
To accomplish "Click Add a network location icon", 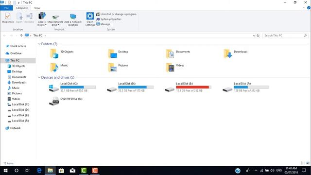I will tap(73, 16).
